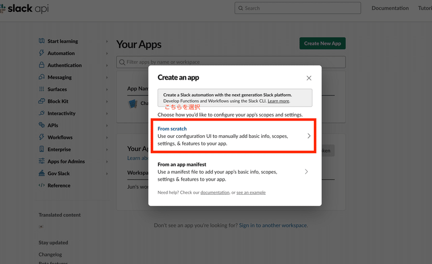Expand the APIs section arrow
The height and width of the screenshot is (264, 432).
(x=107, y=126)
